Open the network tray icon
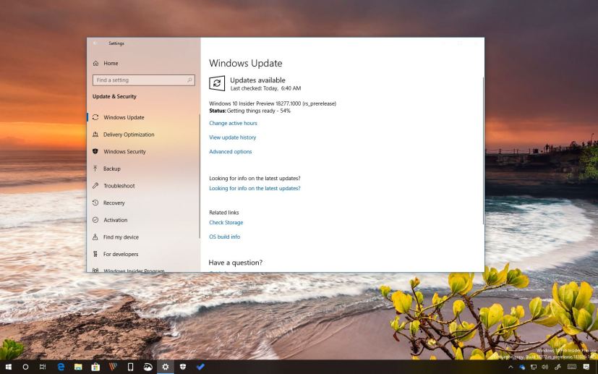 [x=534, y=367]
